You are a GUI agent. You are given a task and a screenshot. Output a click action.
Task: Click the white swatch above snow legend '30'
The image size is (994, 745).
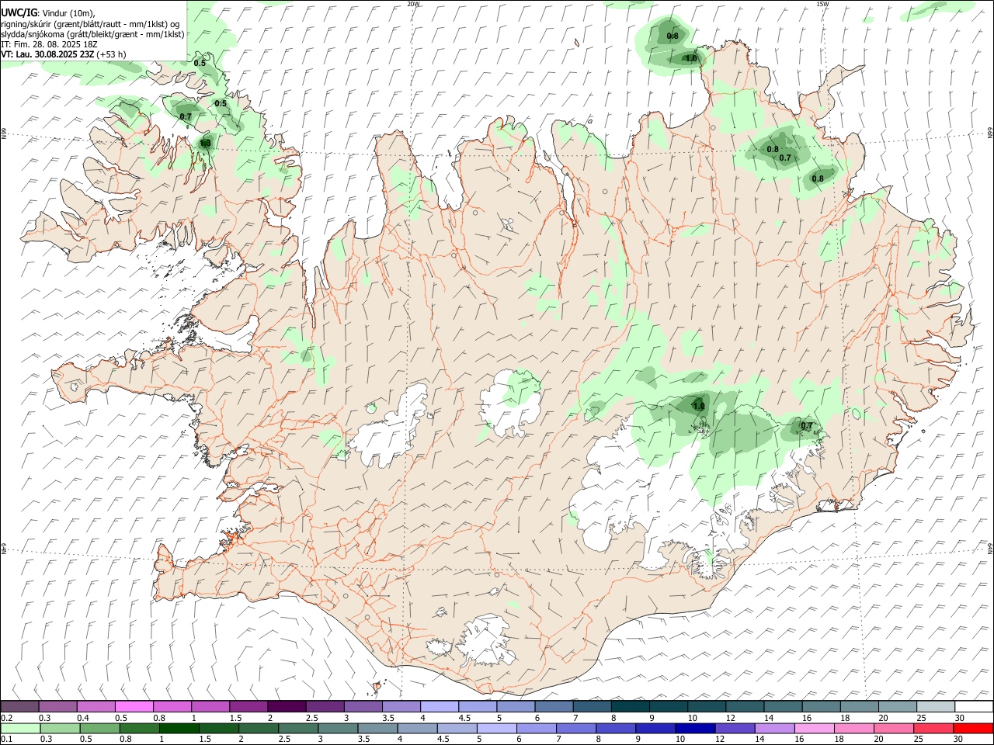pos(973,706)
